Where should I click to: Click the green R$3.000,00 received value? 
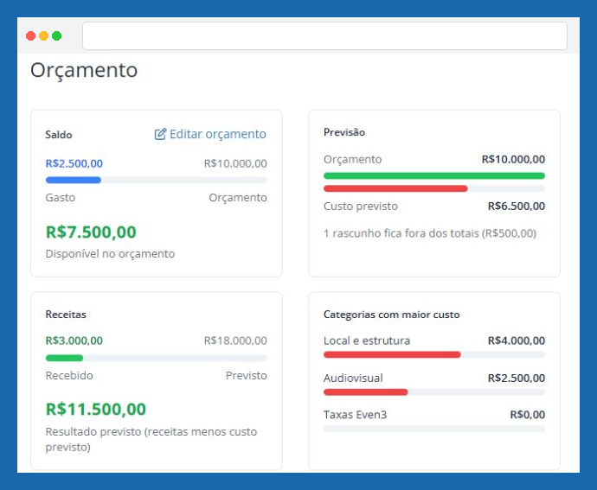(74, 340)
